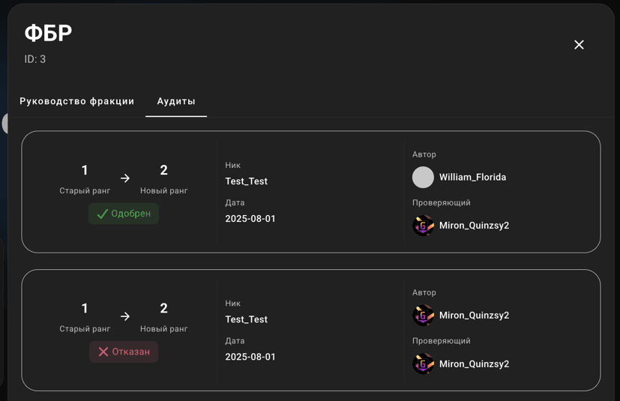Open author name Miron_Quinzsy2 in rejected audit

pos(474,316)
